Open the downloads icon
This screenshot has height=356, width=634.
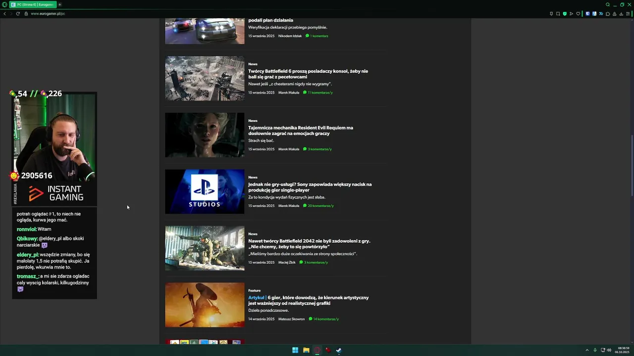pos(621,13)
